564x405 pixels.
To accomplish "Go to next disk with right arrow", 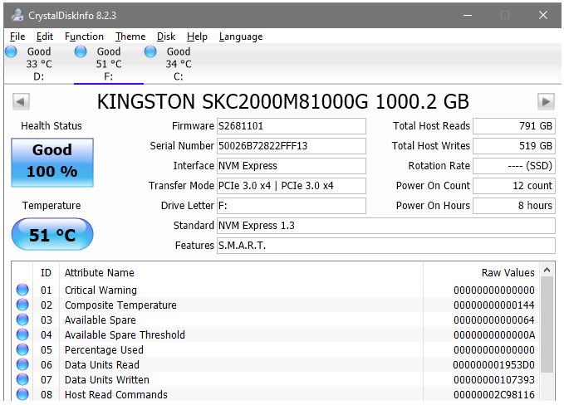I will pos(546,102).
